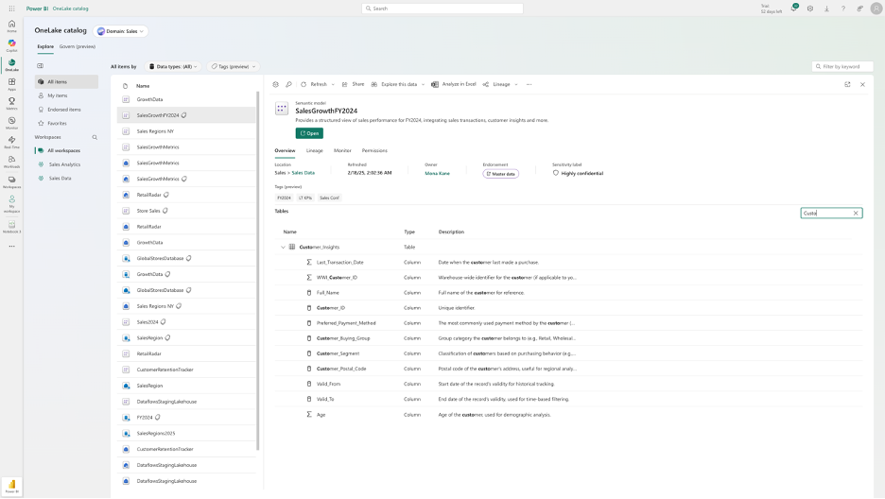The height and width of the screenshot is (499, 885).
Task: Select All items in the side pane
Action: (x=66, y=82)
